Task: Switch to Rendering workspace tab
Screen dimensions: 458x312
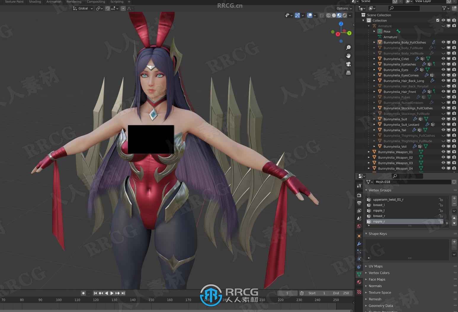Action: click(x=74, y=2)
